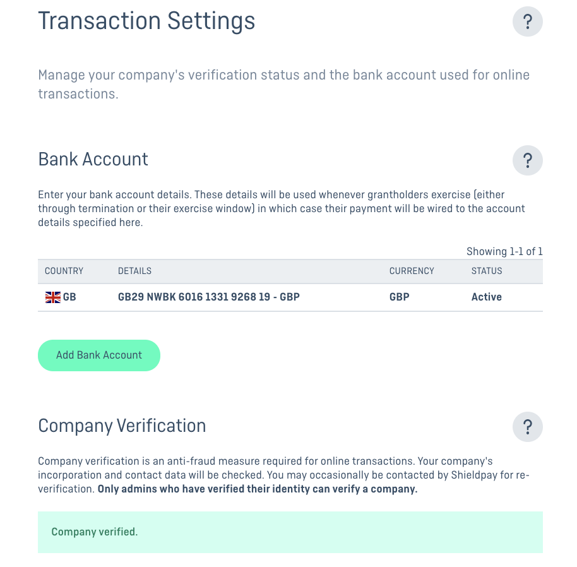577x567 pixels.
Task: Select the Active status cell
Action: pos(487,297)
